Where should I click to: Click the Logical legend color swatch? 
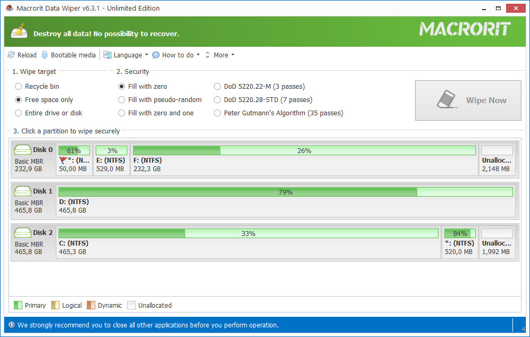coord(55,305)
